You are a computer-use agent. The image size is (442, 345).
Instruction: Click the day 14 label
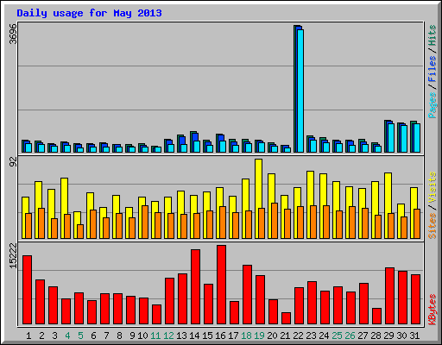(194, 336)
